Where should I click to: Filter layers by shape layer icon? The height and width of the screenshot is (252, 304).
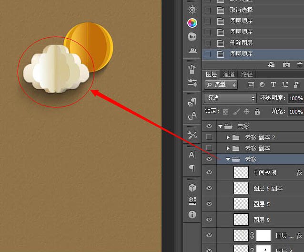[x=285, y=84]
